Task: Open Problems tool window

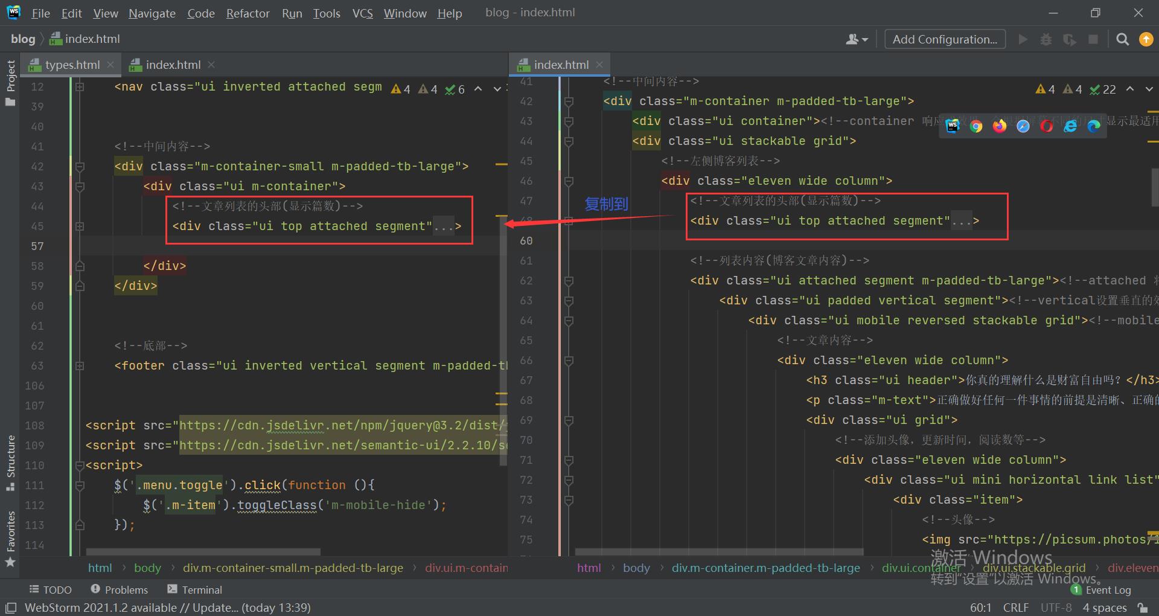Action: (120, 590)
